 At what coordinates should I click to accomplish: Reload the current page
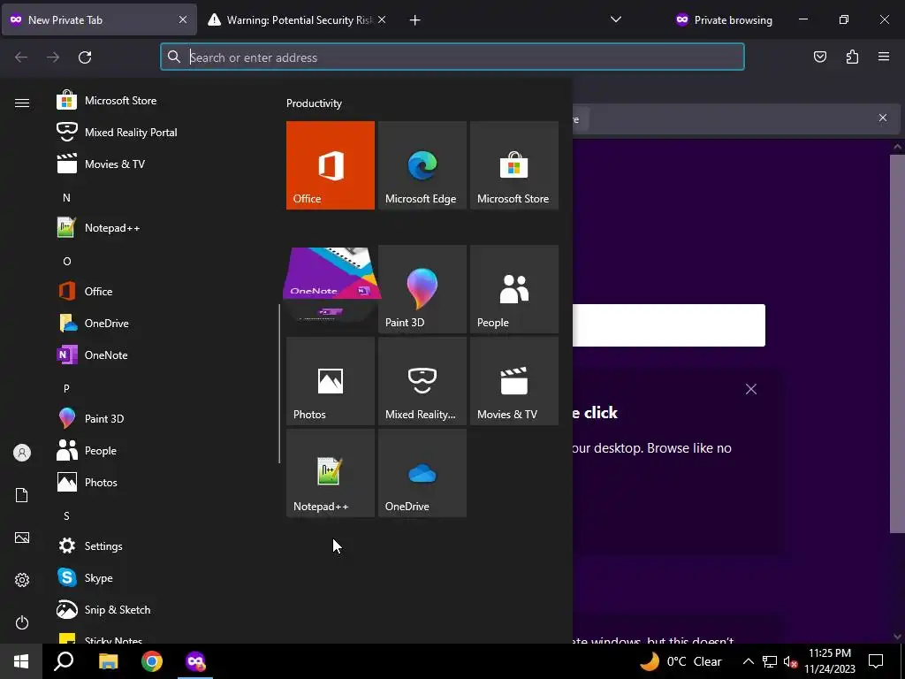click(85, 57)
